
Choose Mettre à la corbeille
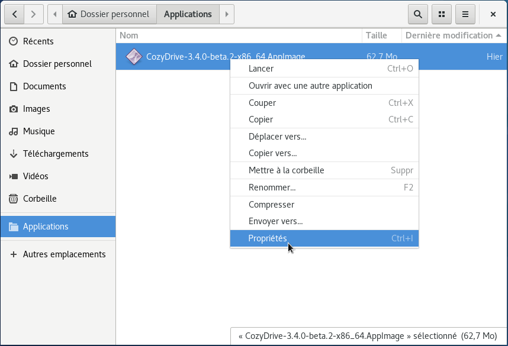(x=324, y=170)
